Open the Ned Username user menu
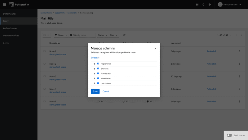This screenshot has width=248, height=140. 230,5
